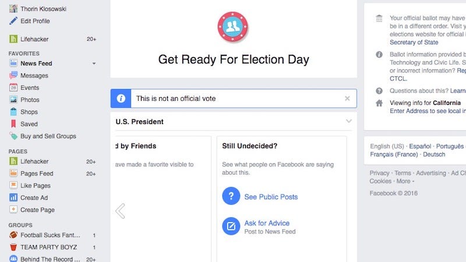Click the Ask for Advice compose icon
Screen dimensions: 466x262
(x=231, y=226)
